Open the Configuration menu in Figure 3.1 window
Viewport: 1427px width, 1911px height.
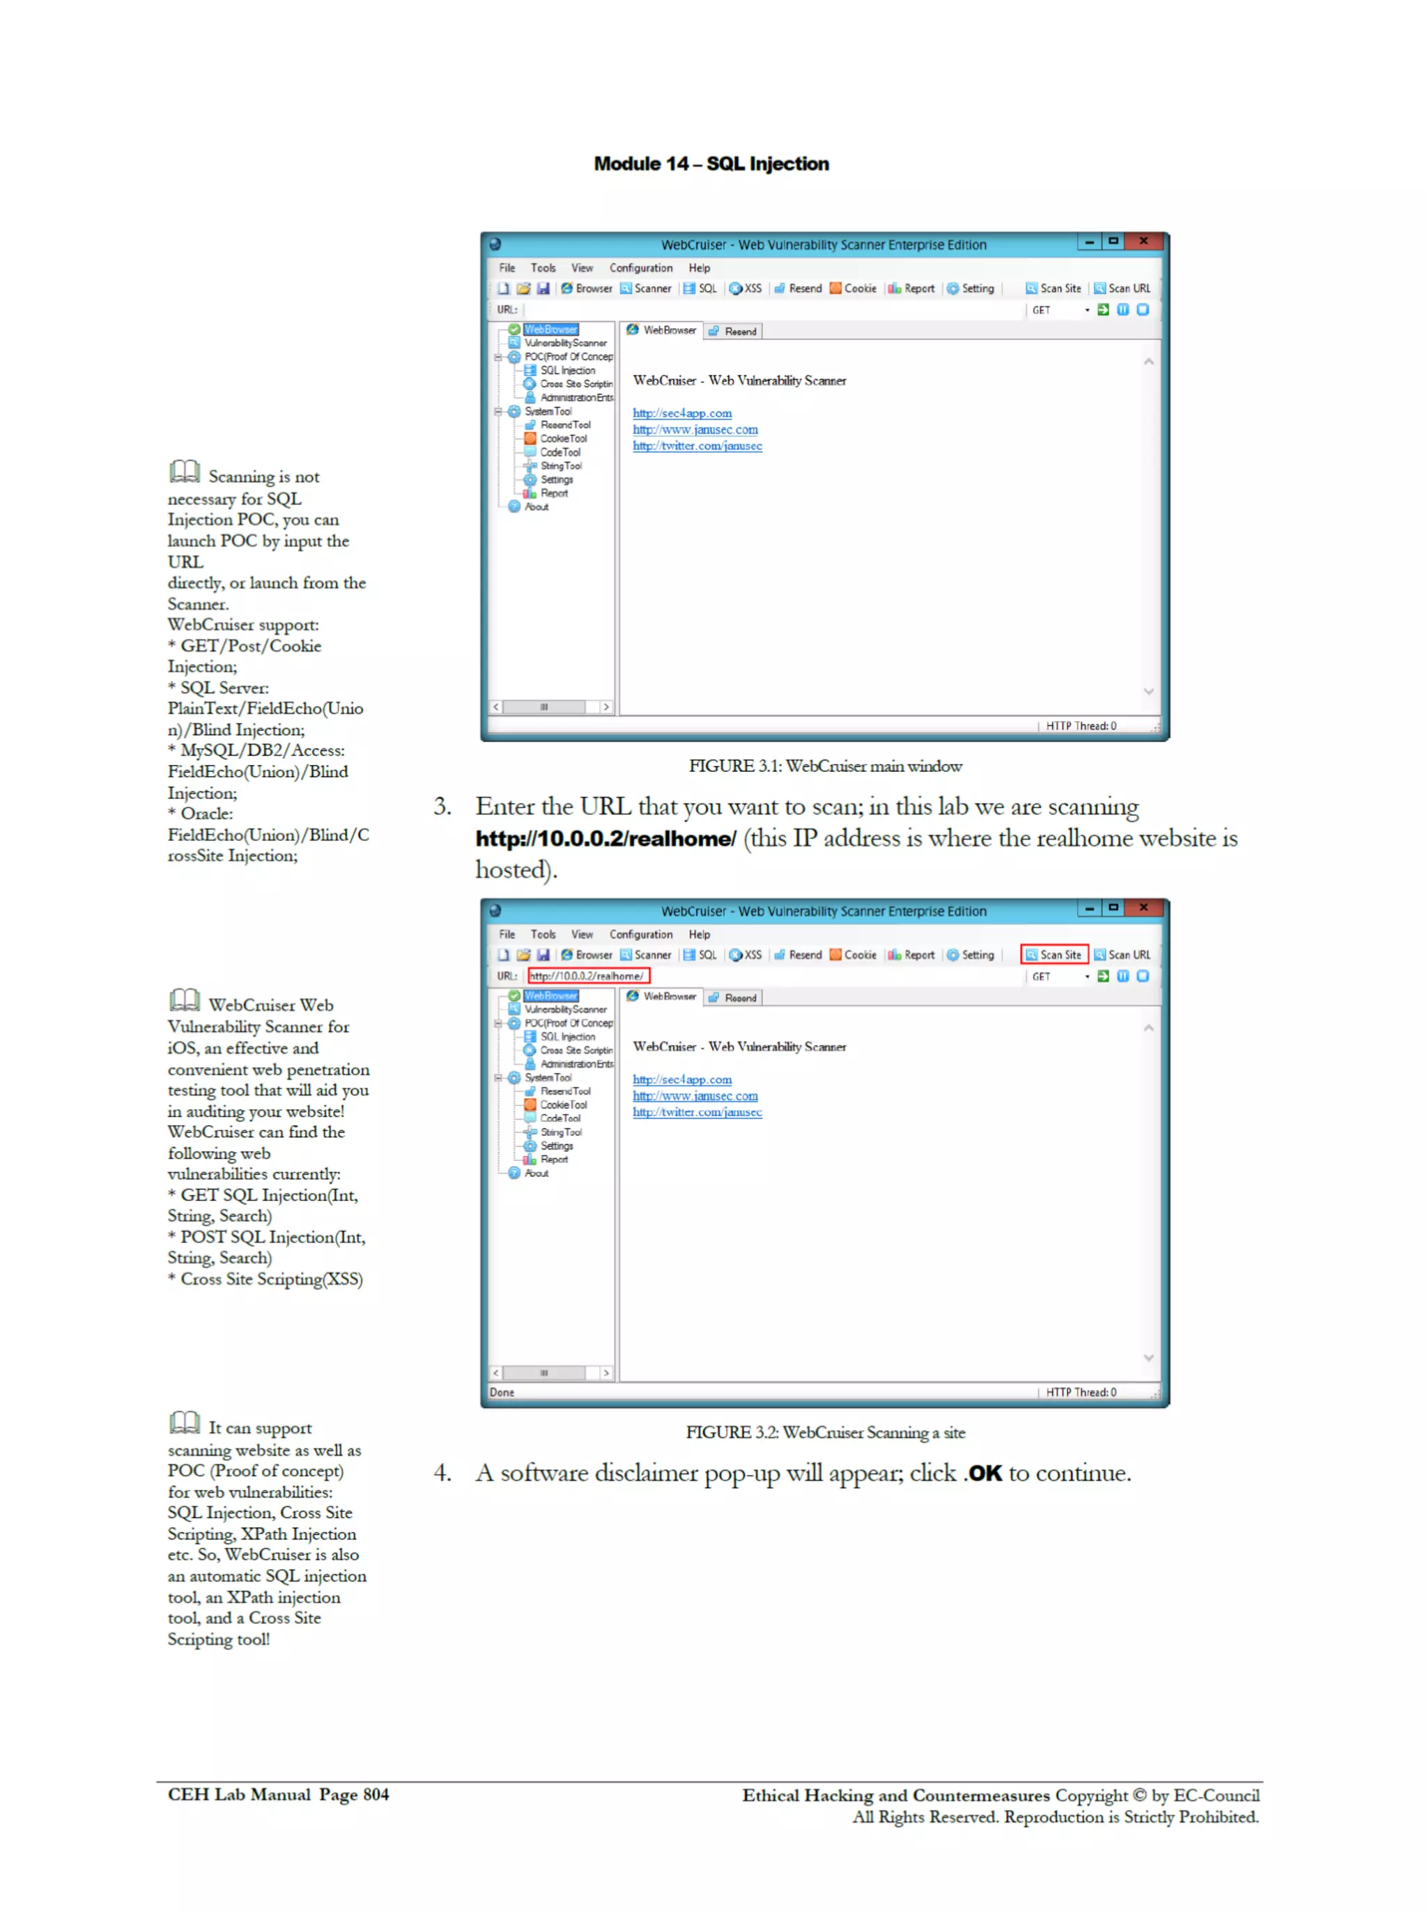click(640, 268)
